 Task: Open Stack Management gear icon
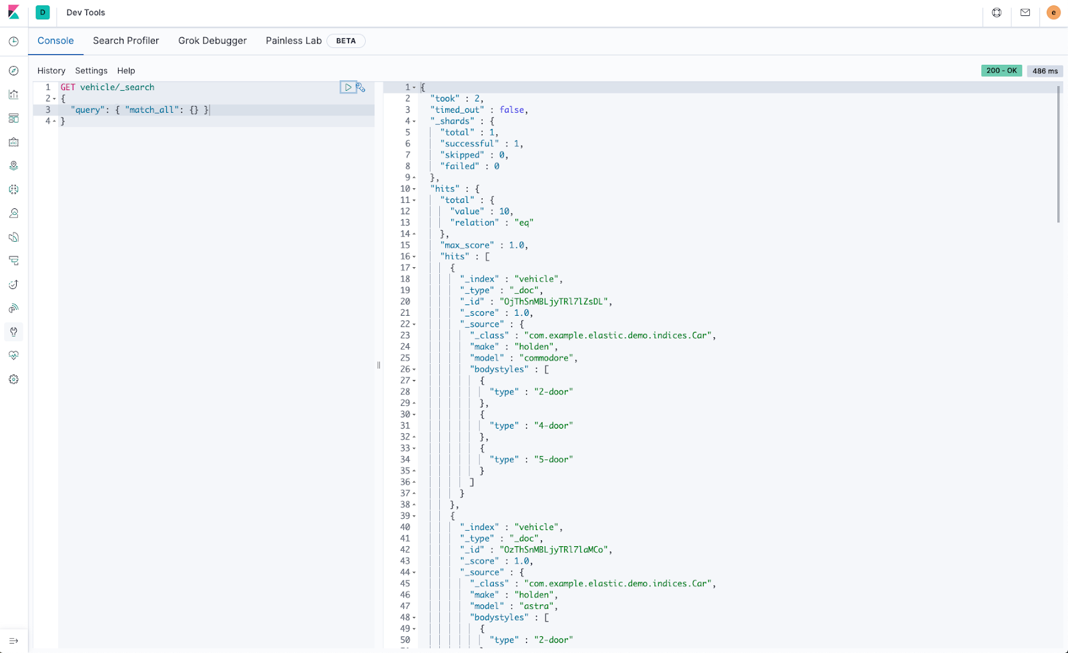pyautogui.click(x=13, y=379)
